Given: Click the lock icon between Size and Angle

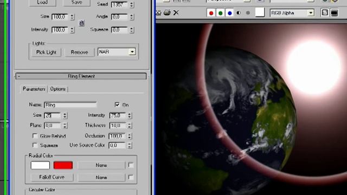Looking at the screenshot, I should (x=82, y=23).
